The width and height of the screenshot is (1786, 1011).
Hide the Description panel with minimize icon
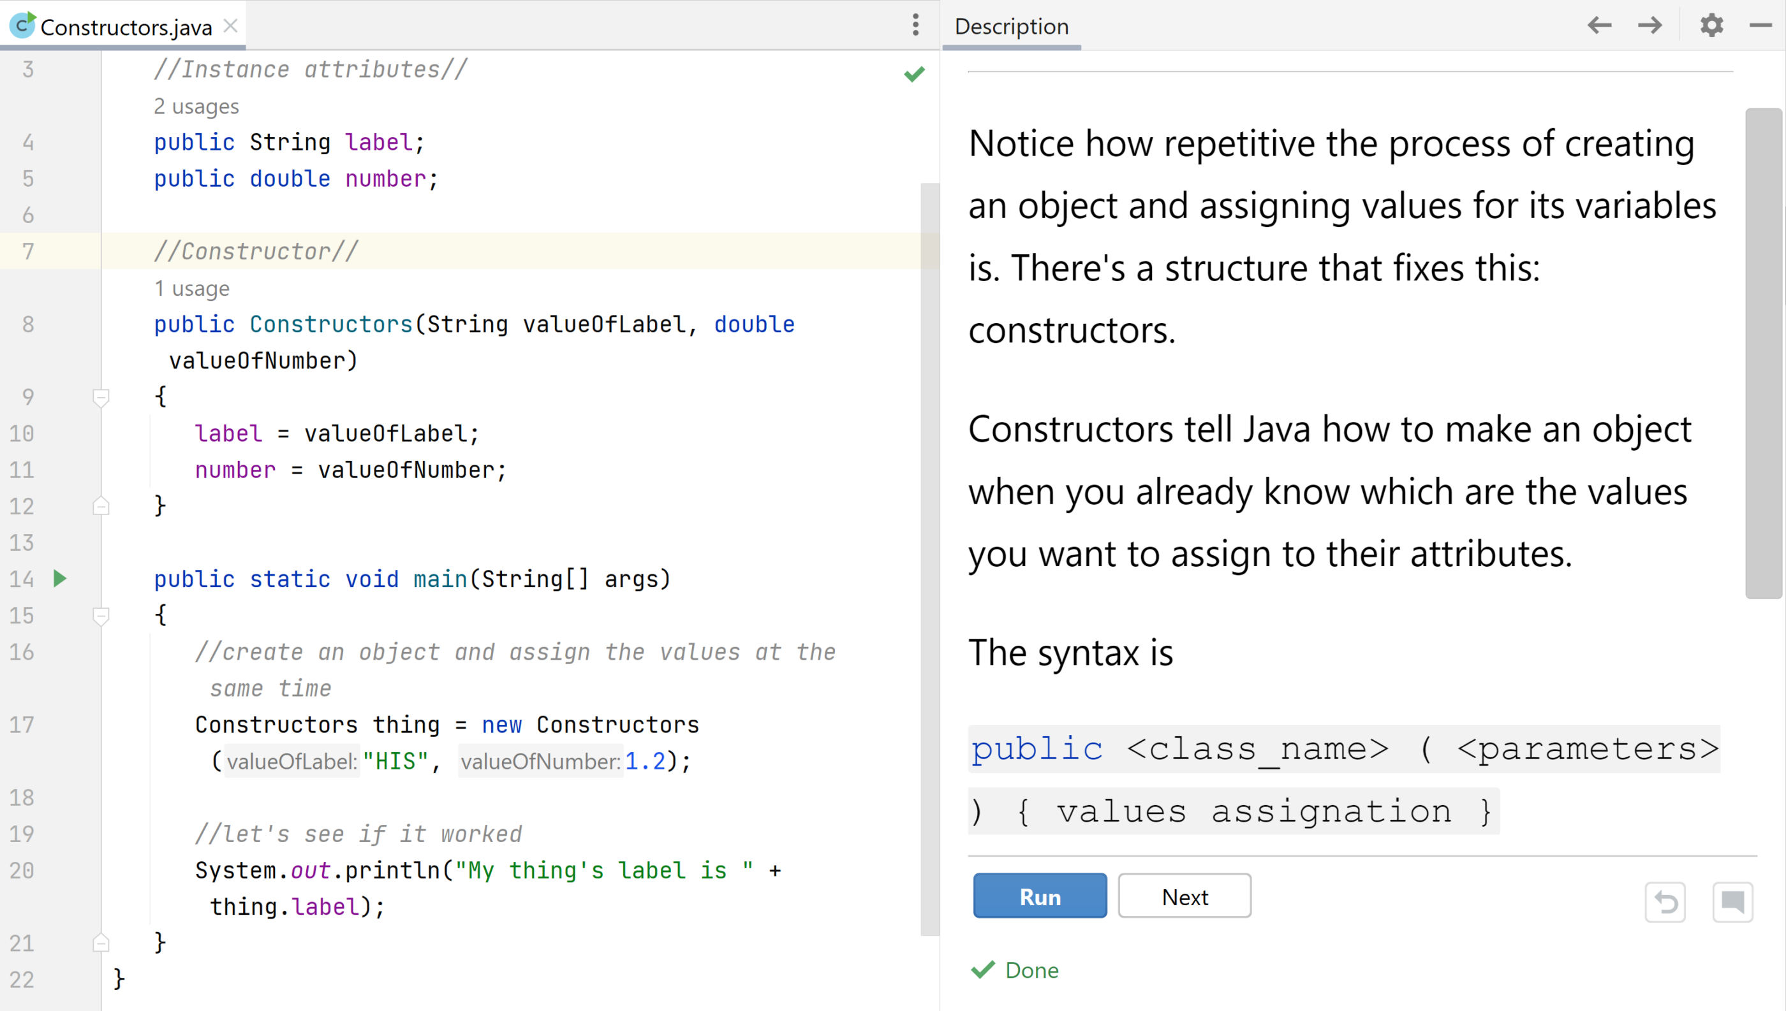(x=1760, y=25)
